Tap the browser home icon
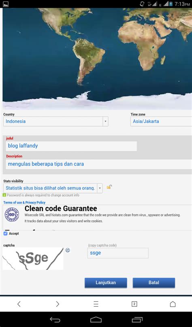Screen dimensions: 192x327 tap(173, 304)
